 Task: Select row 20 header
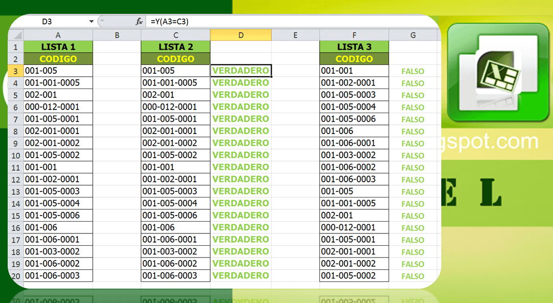[x=16, y=275]
